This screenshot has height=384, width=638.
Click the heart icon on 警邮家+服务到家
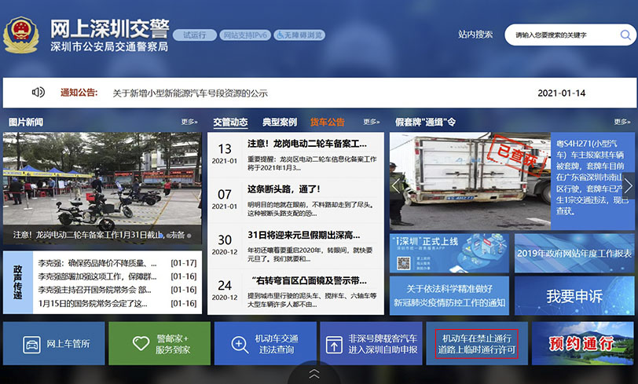[141, 344]
